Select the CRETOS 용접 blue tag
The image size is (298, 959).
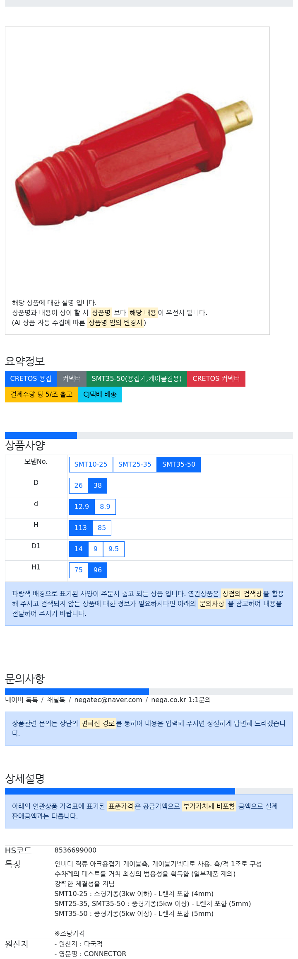(x=31, y=379)
